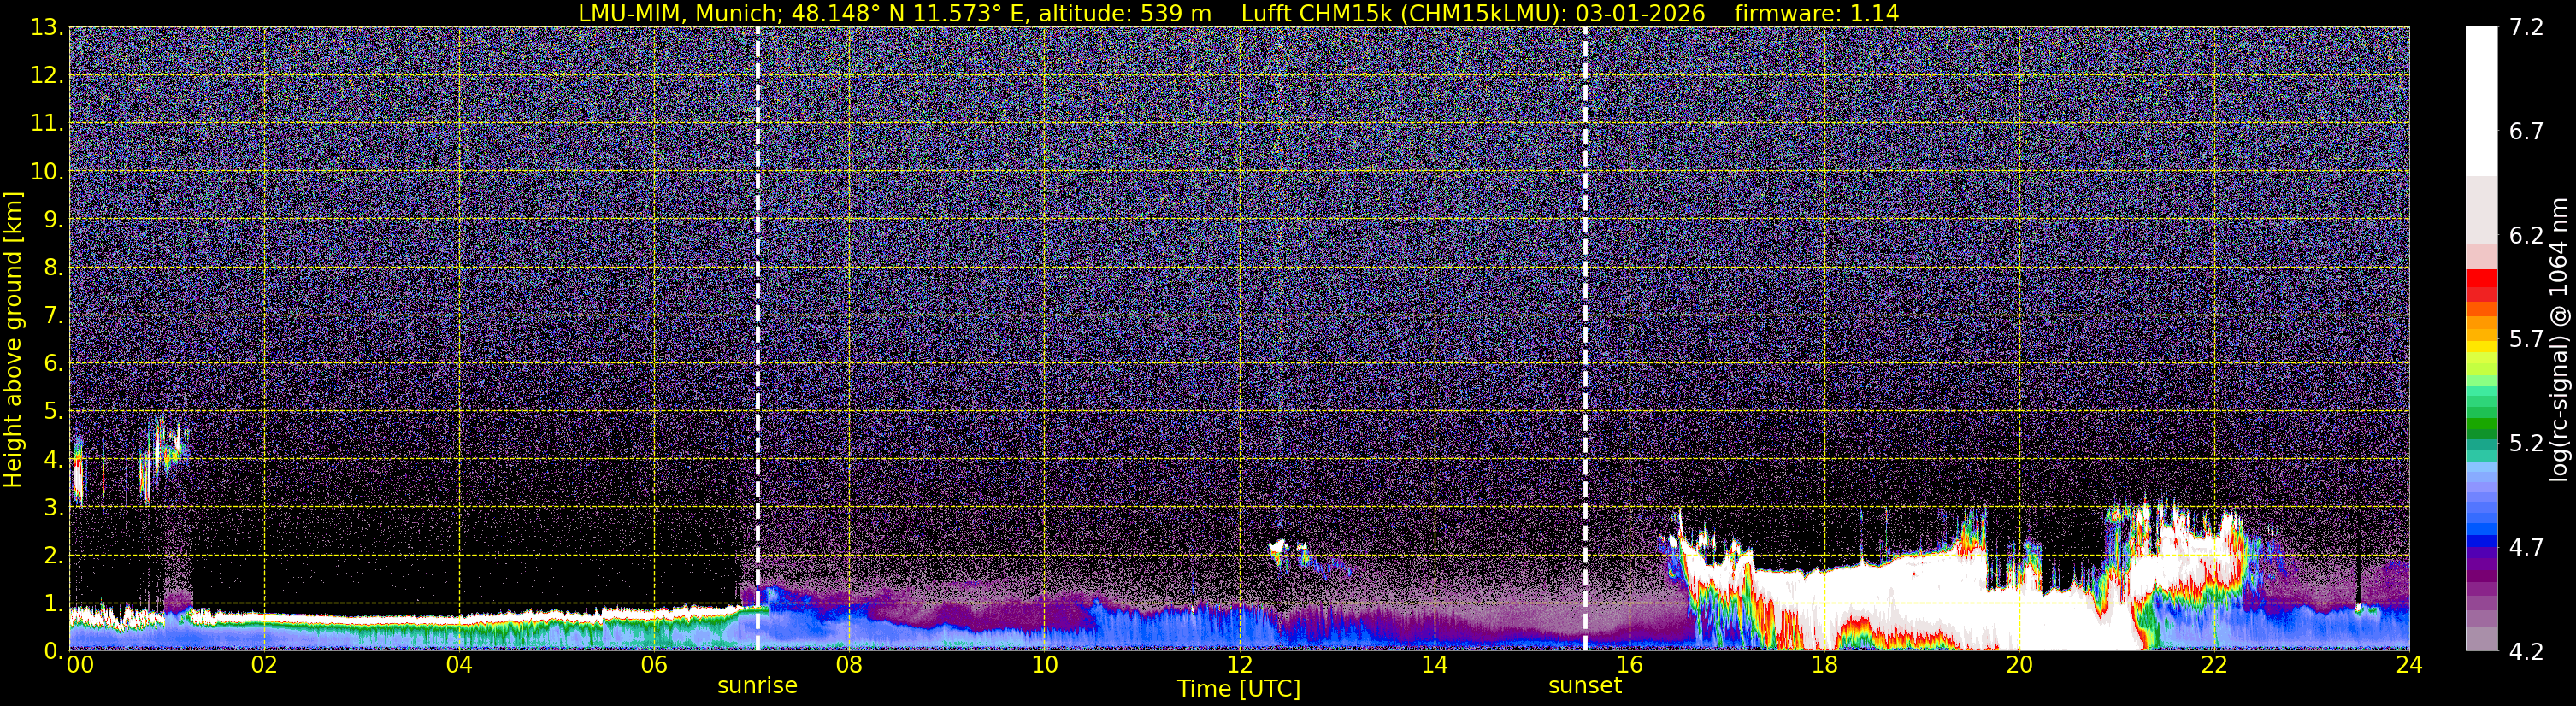Click the 5. height tick label
Screen dimensions: 2576x706
pyautogui.click(x=54, y=411)
